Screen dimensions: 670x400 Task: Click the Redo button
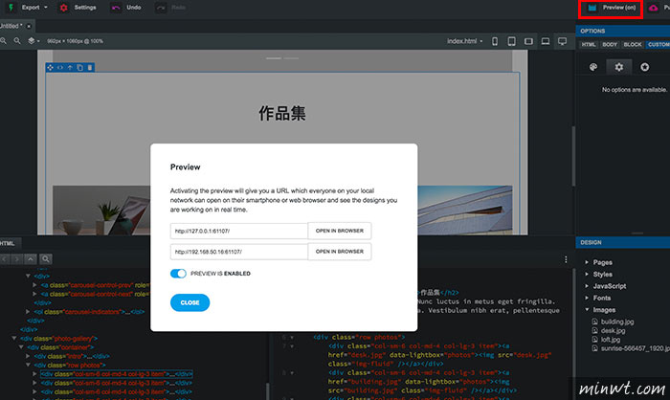171,8
